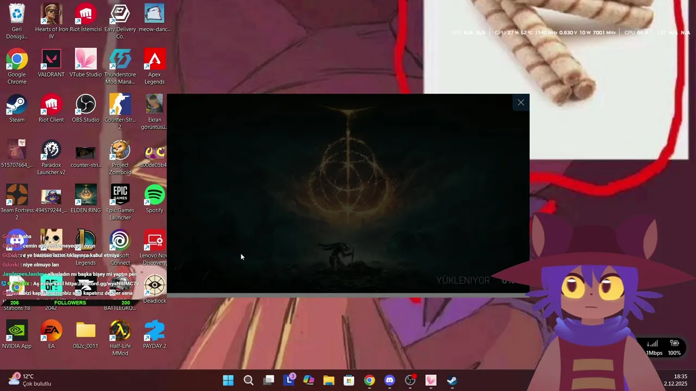Viewport: 696px width, 391px height.
Task: Launch the Battlefield 2042 desktop shortcut
Action: tap(51, 293)
